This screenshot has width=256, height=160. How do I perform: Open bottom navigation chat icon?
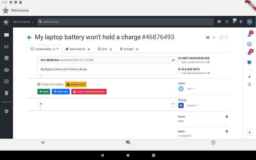point(128,142)
